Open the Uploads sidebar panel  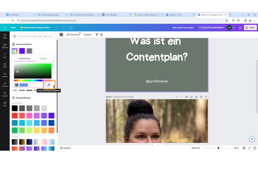(x=5, y=75)
